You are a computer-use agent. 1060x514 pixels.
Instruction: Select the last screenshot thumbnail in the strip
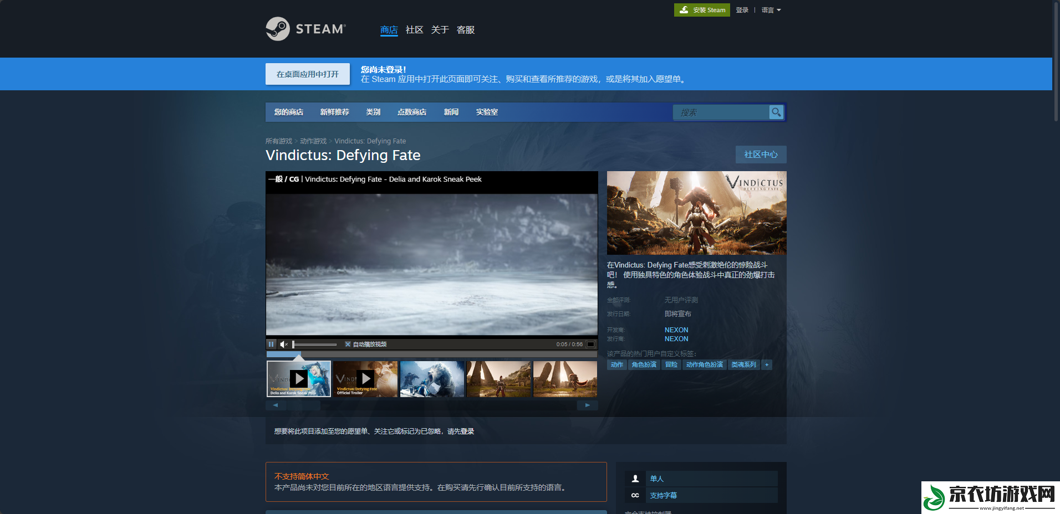[x=565, y=379]
